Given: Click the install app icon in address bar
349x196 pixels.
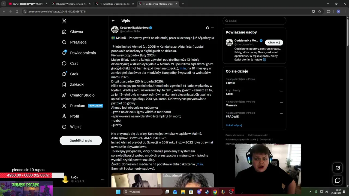Looking at the screenshot, I should point(314,11).
